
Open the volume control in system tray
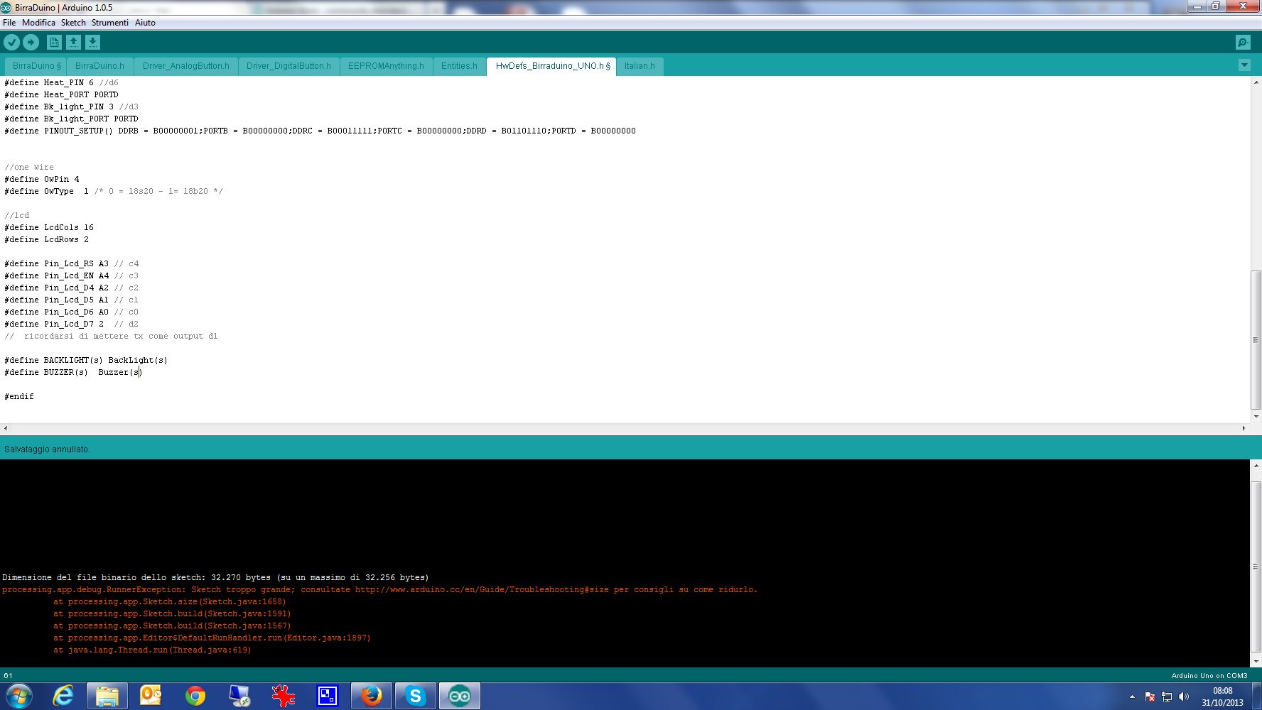1184,697
